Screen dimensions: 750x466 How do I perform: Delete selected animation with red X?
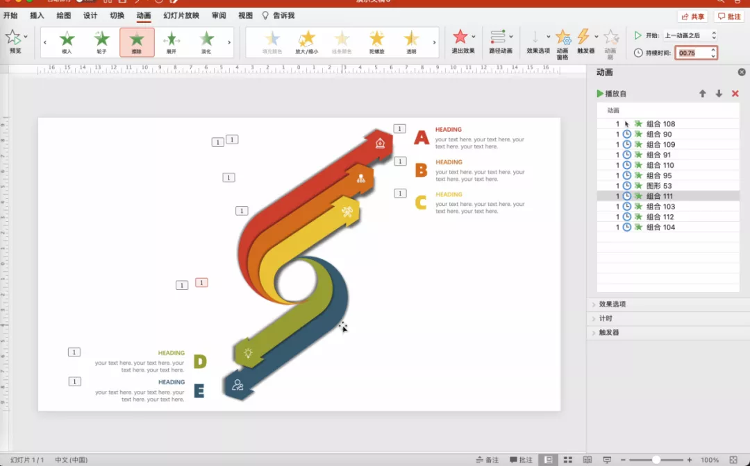click(735, 94)
